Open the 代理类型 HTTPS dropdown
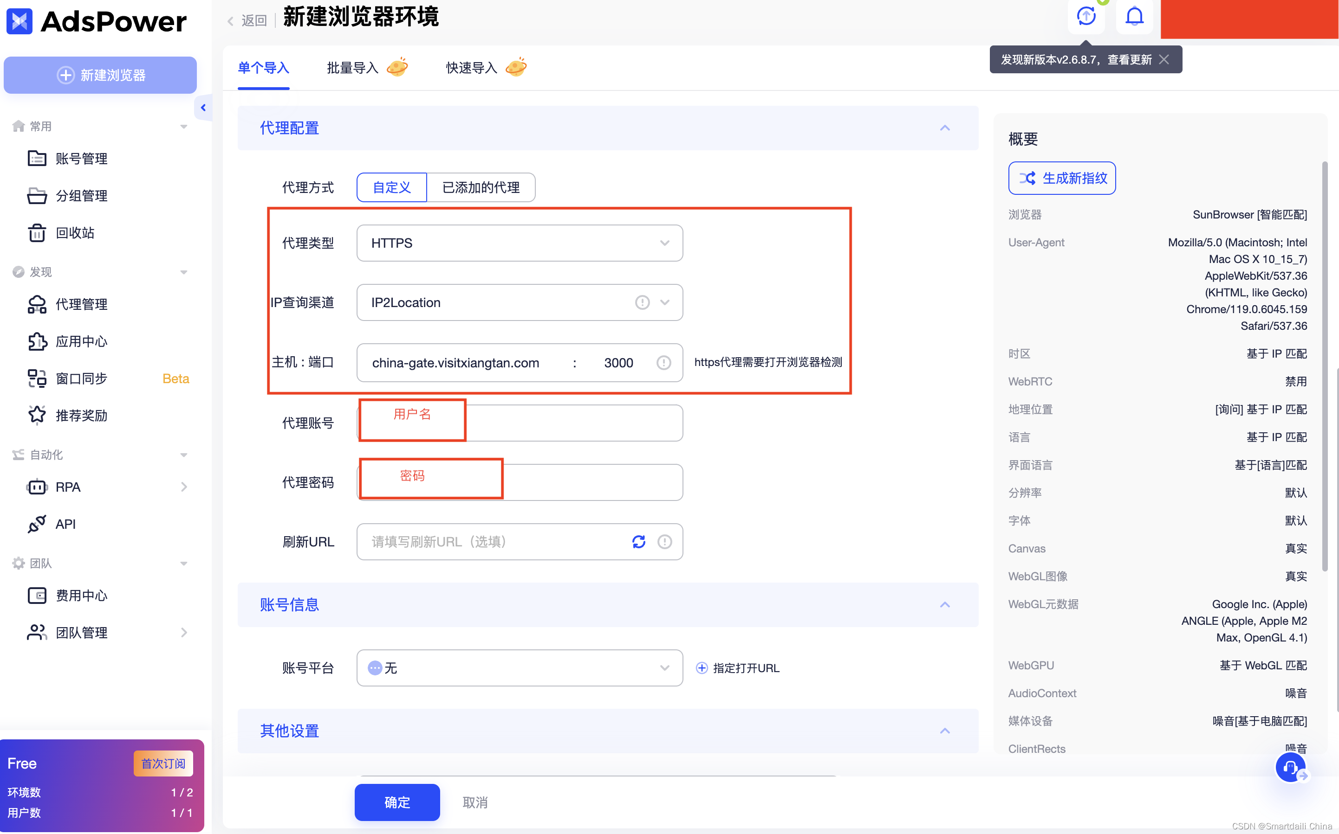Screen dimensions: 1339x834 pyautogui.click(x=519, y=243)
